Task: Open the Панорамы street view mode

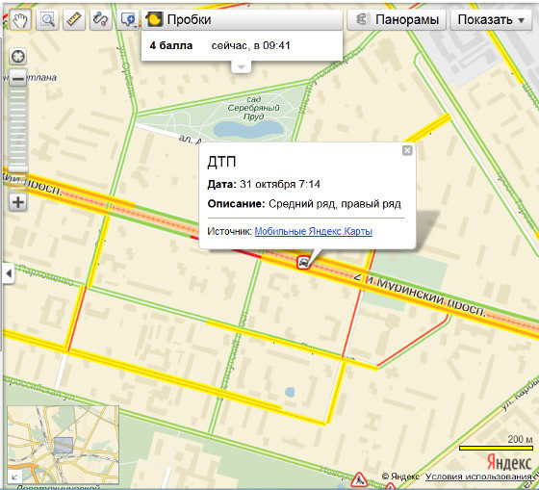Action: (397, 19)
